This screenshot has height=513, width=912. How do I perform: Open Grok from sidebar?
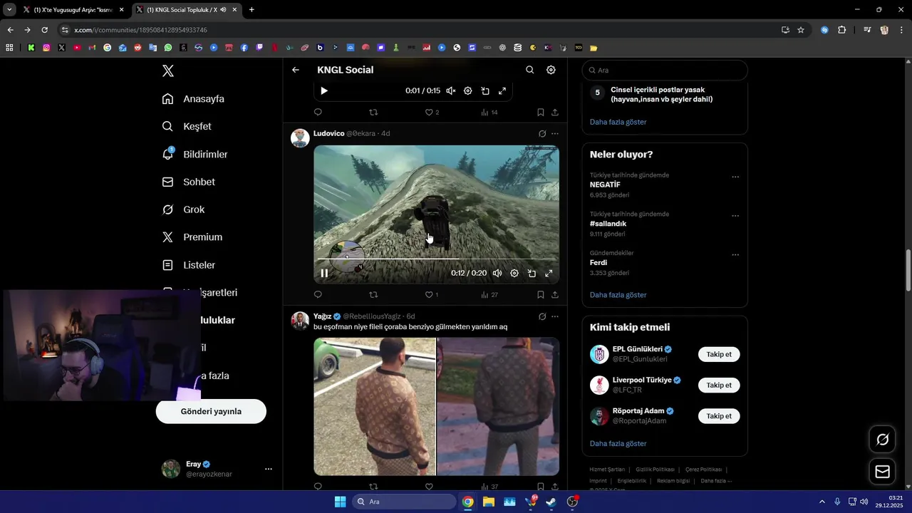[184, 209]
